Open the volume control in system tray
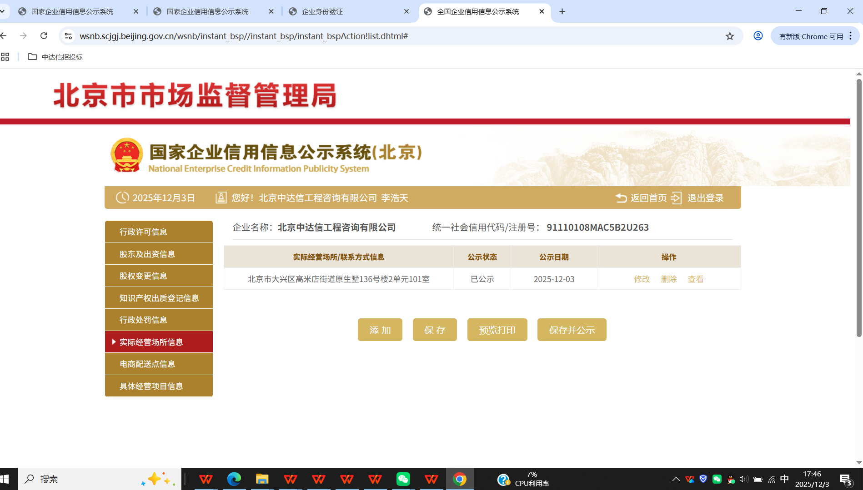 (744, 479)
